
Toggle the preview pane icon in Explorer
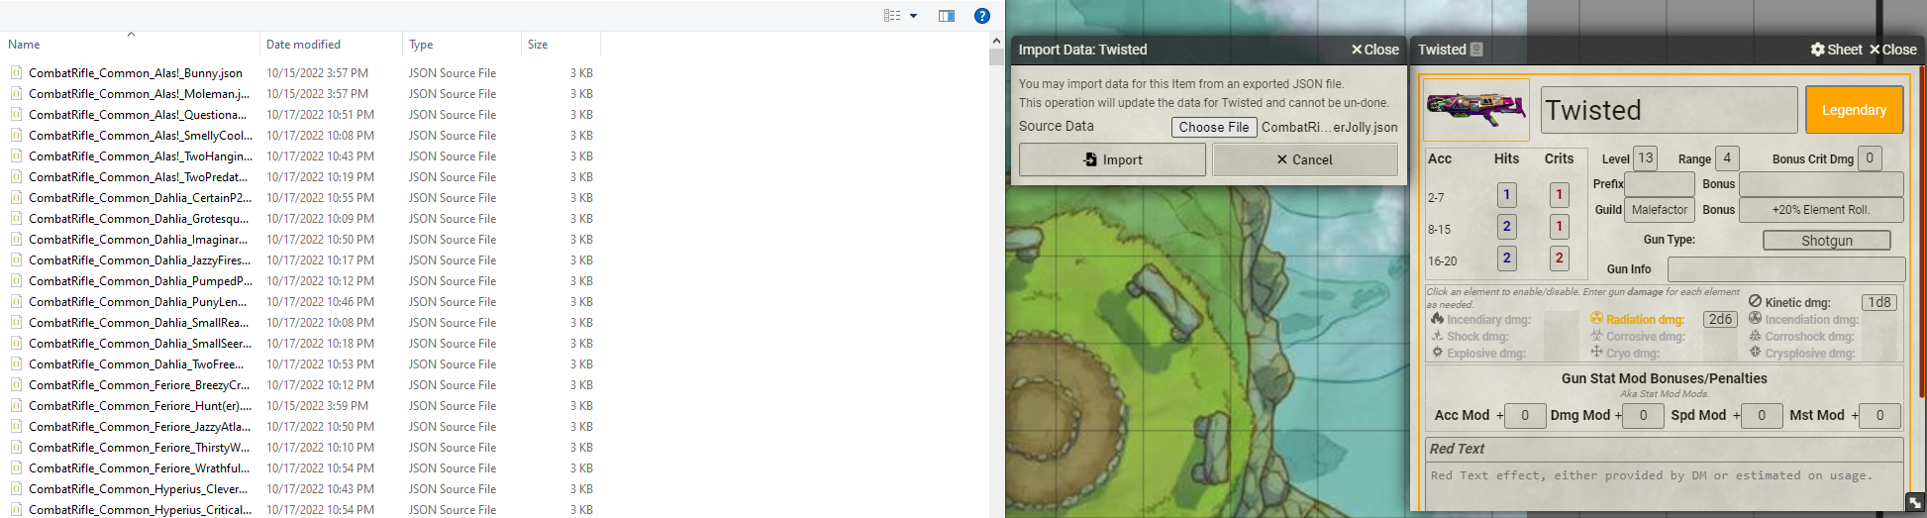coord(947,16)
